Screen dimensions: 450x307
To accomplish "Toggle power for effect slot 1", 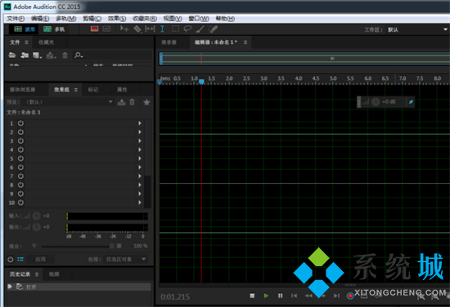I will (x=20, y=123).
